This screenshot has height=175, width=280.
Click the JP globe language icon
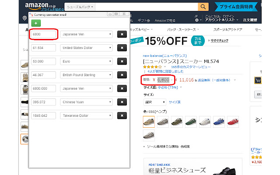(x=196, y=20)
